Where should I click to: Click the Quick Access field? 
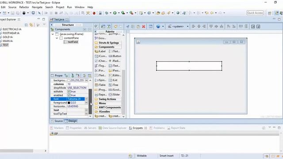pos(255,13)
